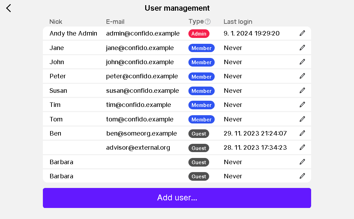Edit Susan's account with the pencil
This screenshot has height=219, width=354.
(302, 91)
